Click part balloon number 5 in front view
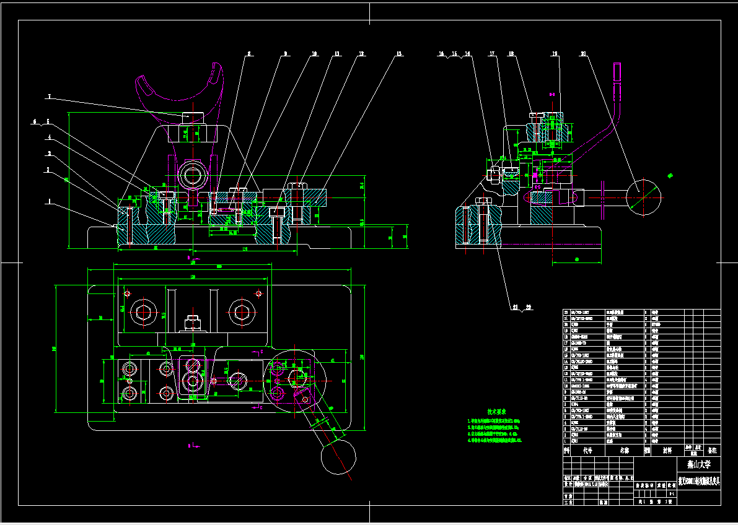The image size is (738, 525). point(48,121)
